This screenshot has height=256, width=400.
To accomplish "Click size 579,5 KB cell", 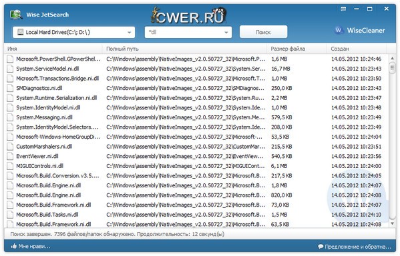I will [x=282, y=117].
